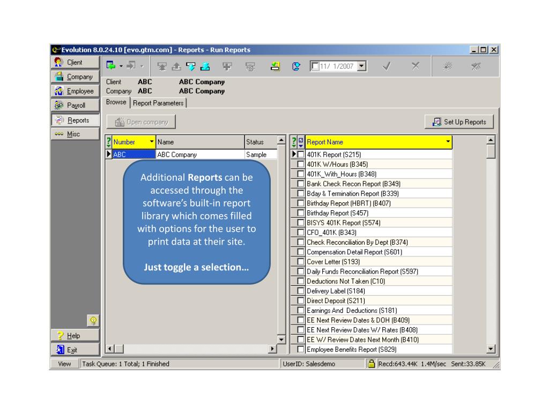Open Help from the sidebar
549x412 pixels.
coord(75,336)
